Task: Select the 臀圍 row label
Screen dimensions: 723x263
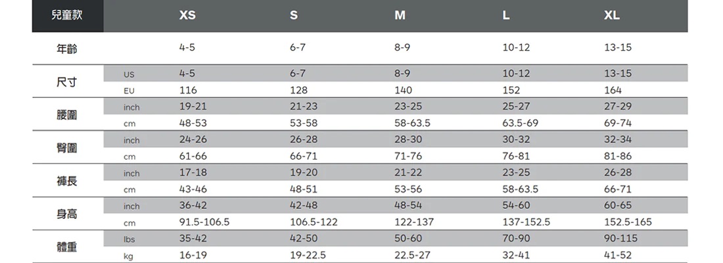Action: (67, 148)
